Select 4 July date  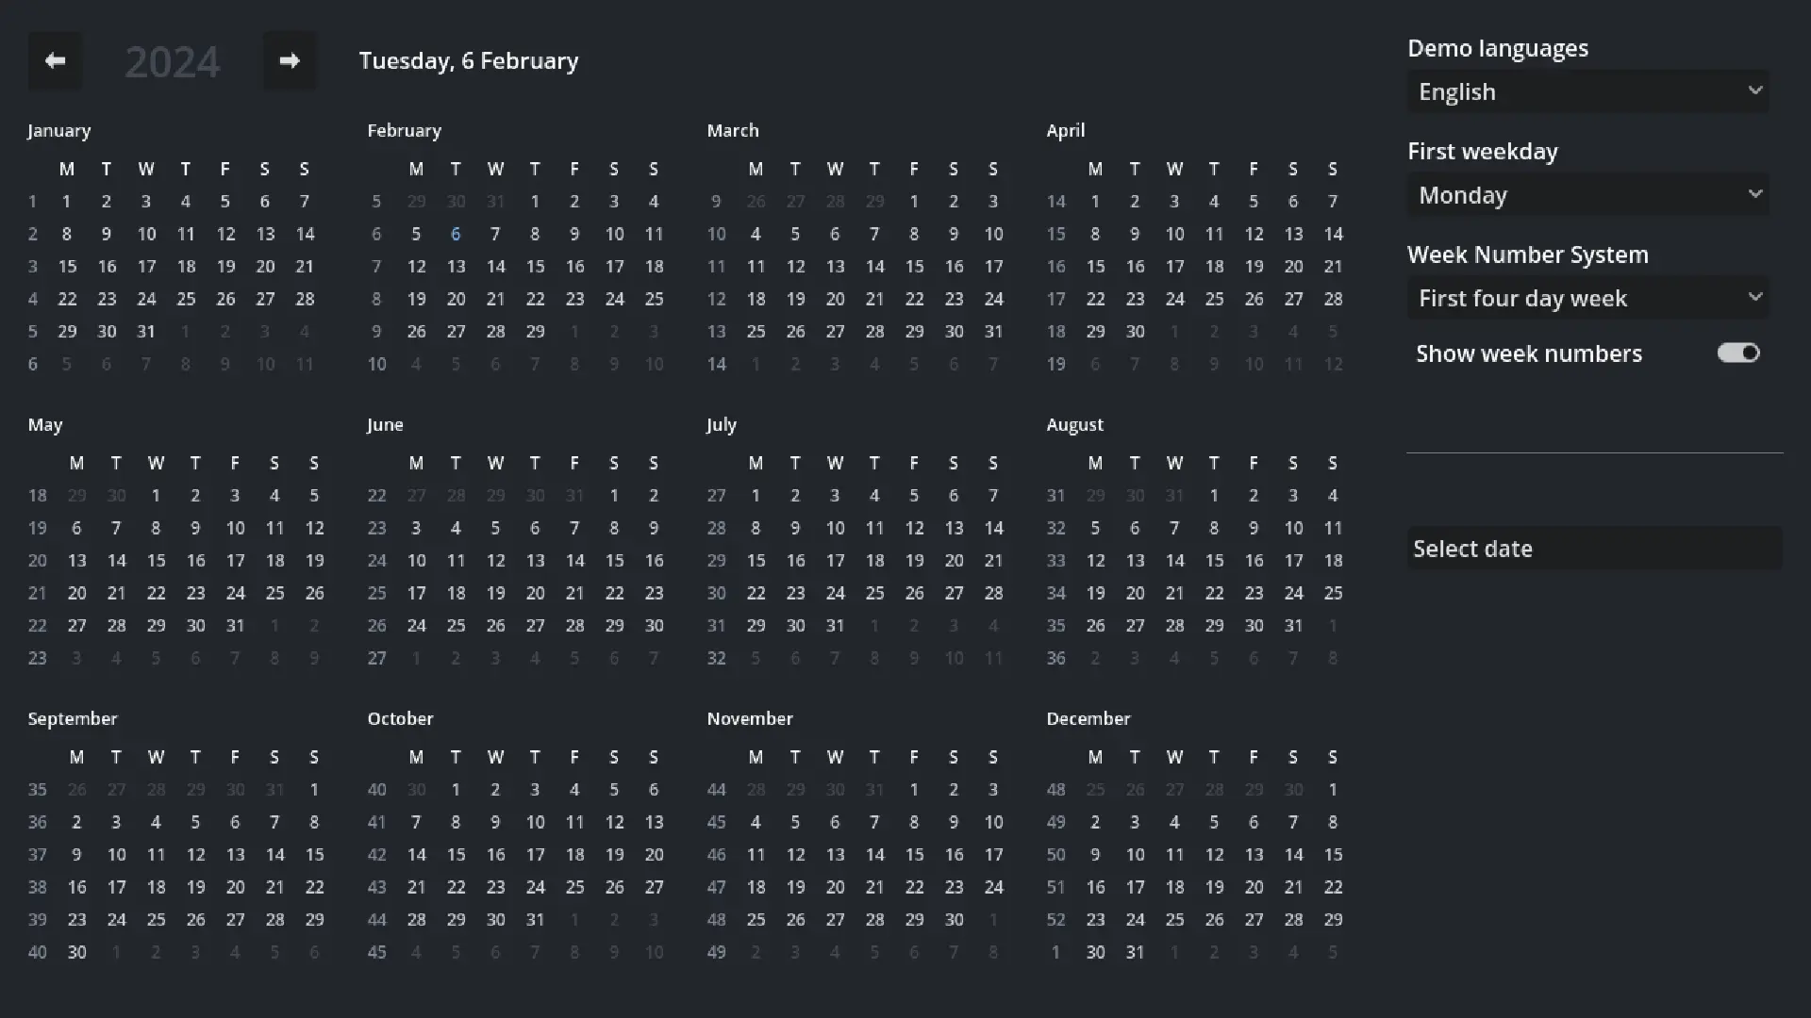click(874, 496)
